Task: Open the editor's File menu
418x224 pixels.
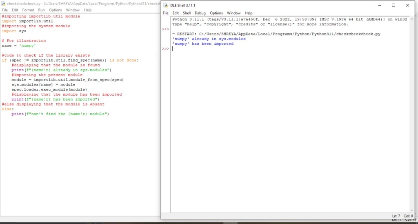Action: [5, 10]
